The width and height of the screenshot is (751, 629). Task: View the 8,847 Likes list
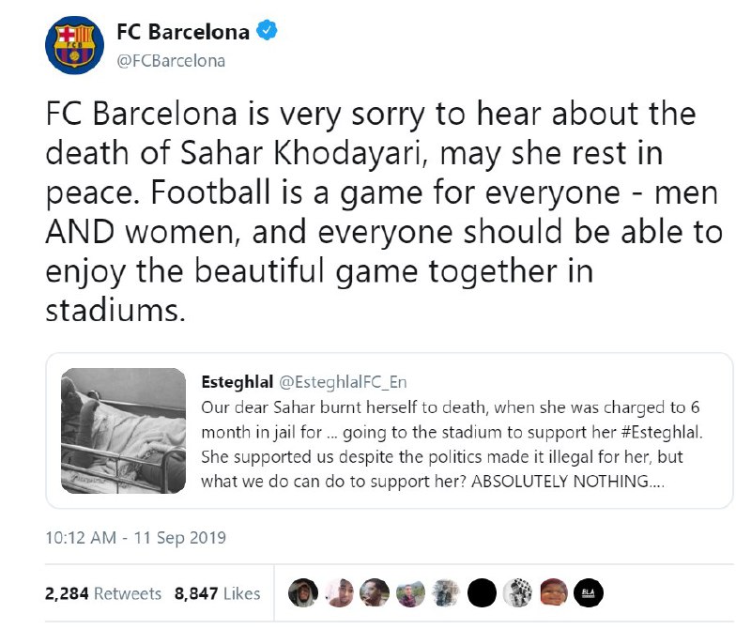217,593
